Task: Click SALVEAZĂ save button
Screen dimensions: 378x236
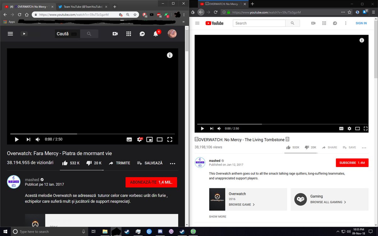Action: 150,163
